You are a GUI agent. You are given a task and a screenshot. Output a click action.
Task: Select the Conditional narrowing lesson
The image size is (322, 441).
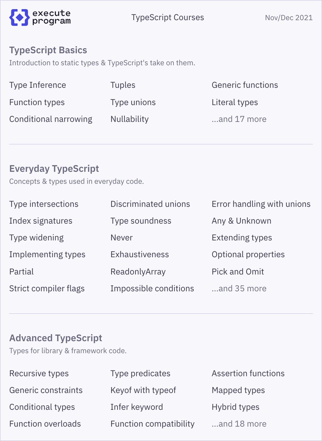point(51,119)
